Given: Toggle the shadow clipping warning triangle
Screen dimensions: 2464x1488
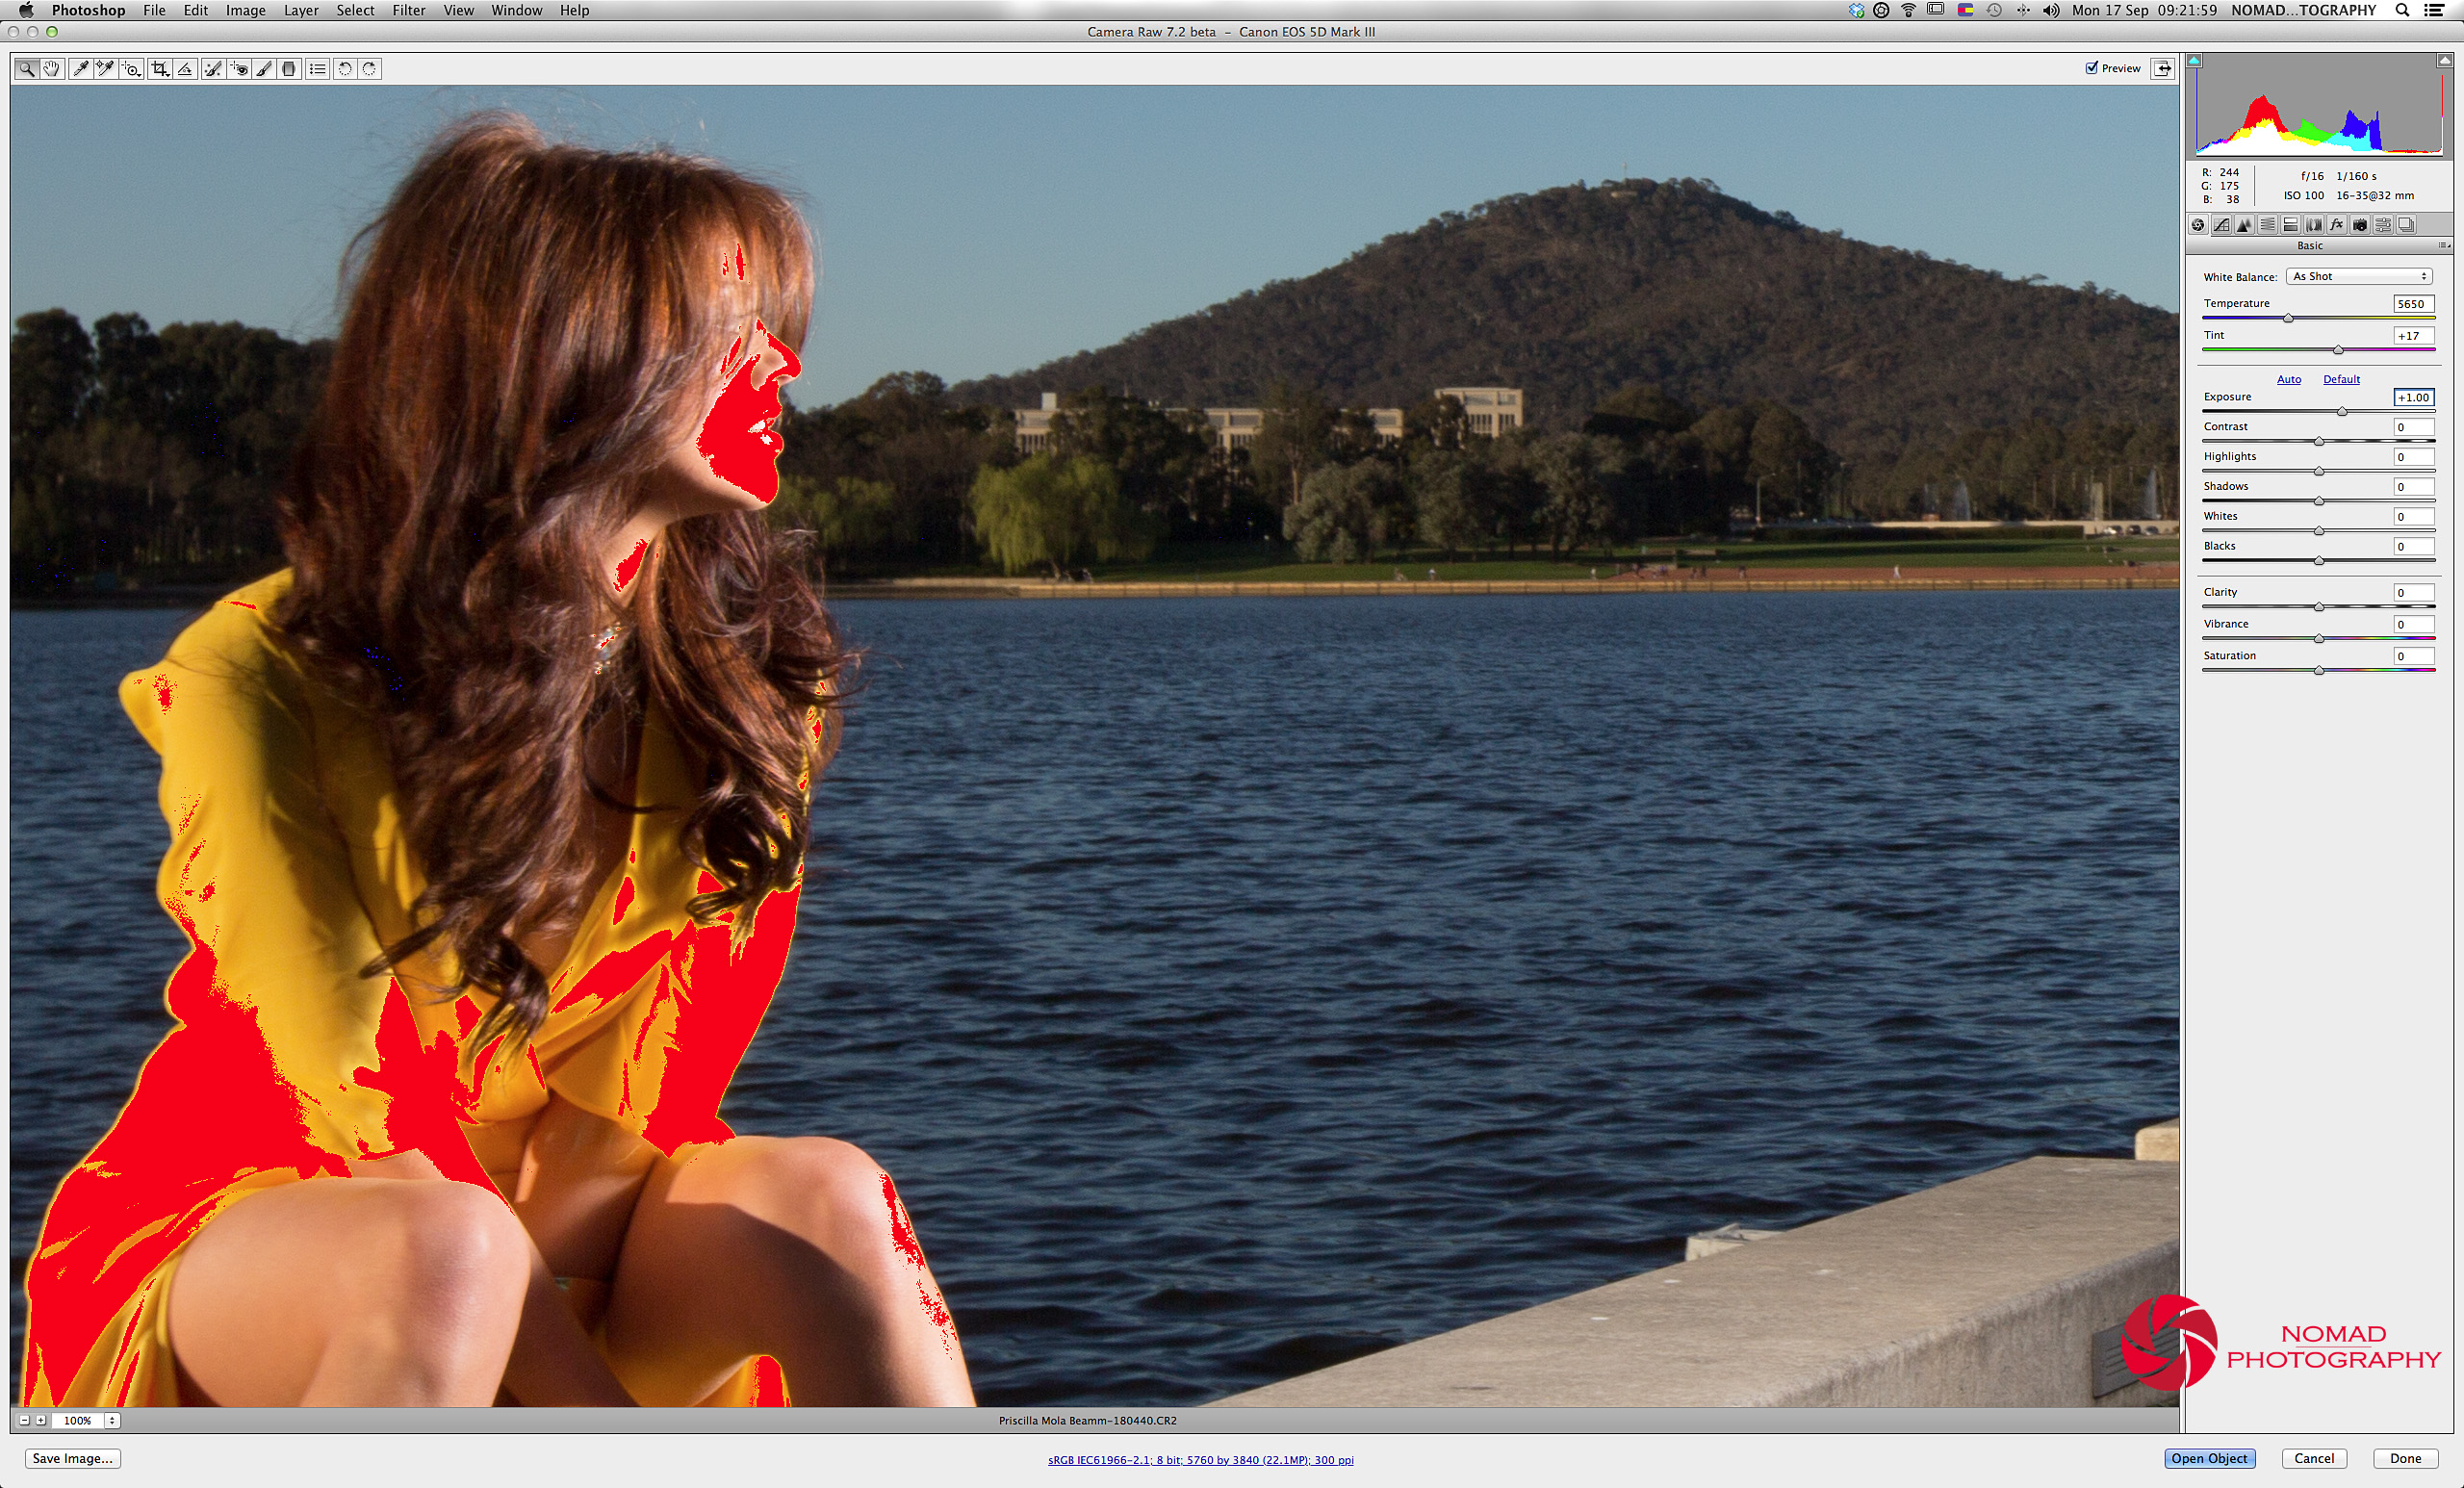Looking at the screenshot, I should (x=2194, y=61).
